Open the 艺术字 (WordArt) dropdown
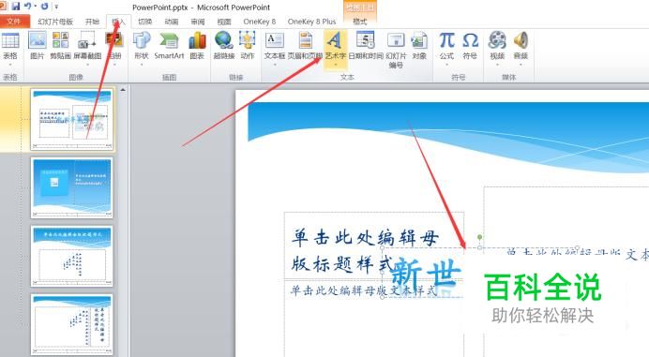Image resolution: width=649 pixels, height=357 pixels. point(335,49)
